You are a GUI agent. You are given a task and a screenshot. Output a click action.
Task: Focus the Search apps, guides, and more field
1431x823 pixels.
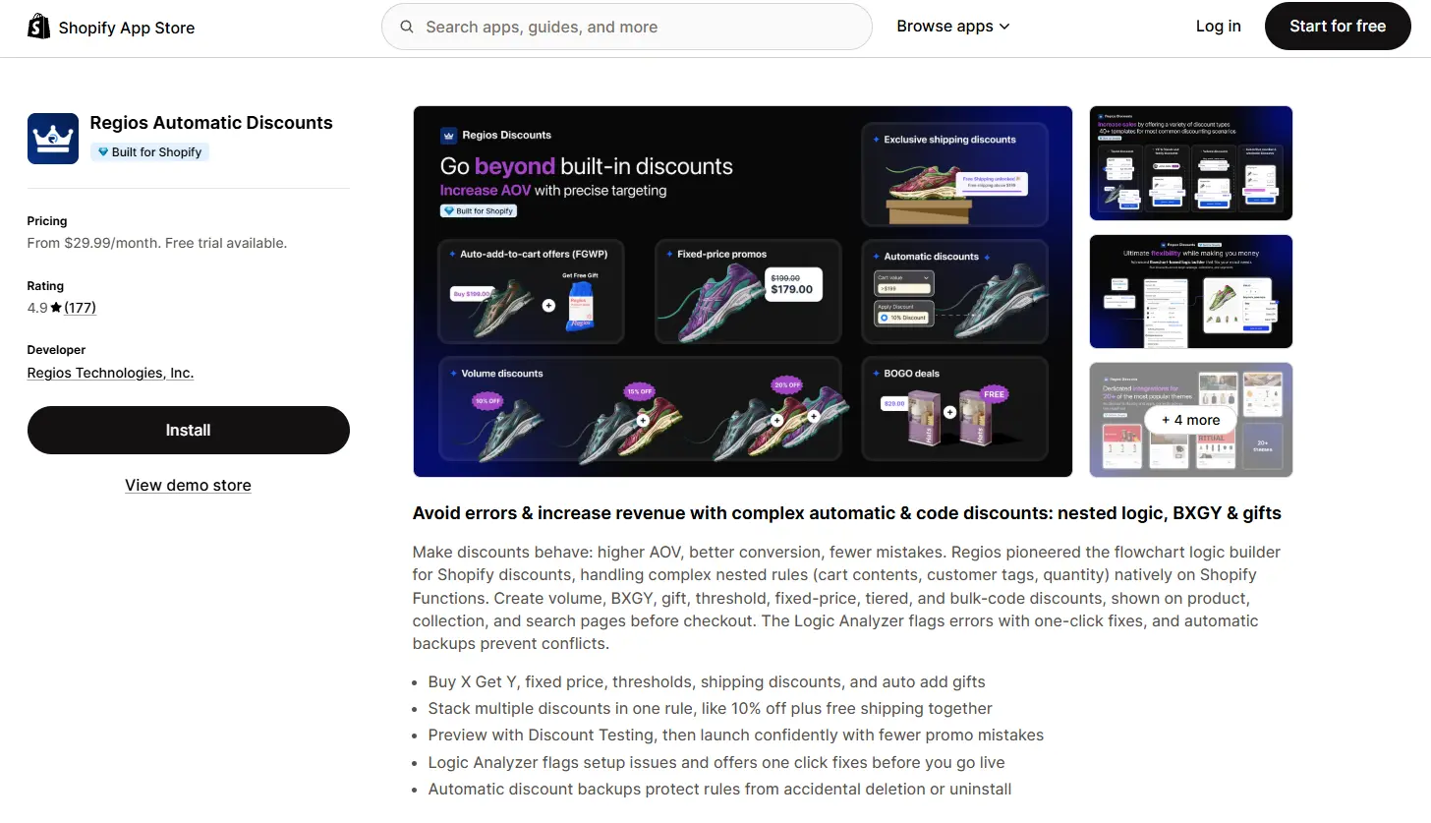tap(627, 27)
